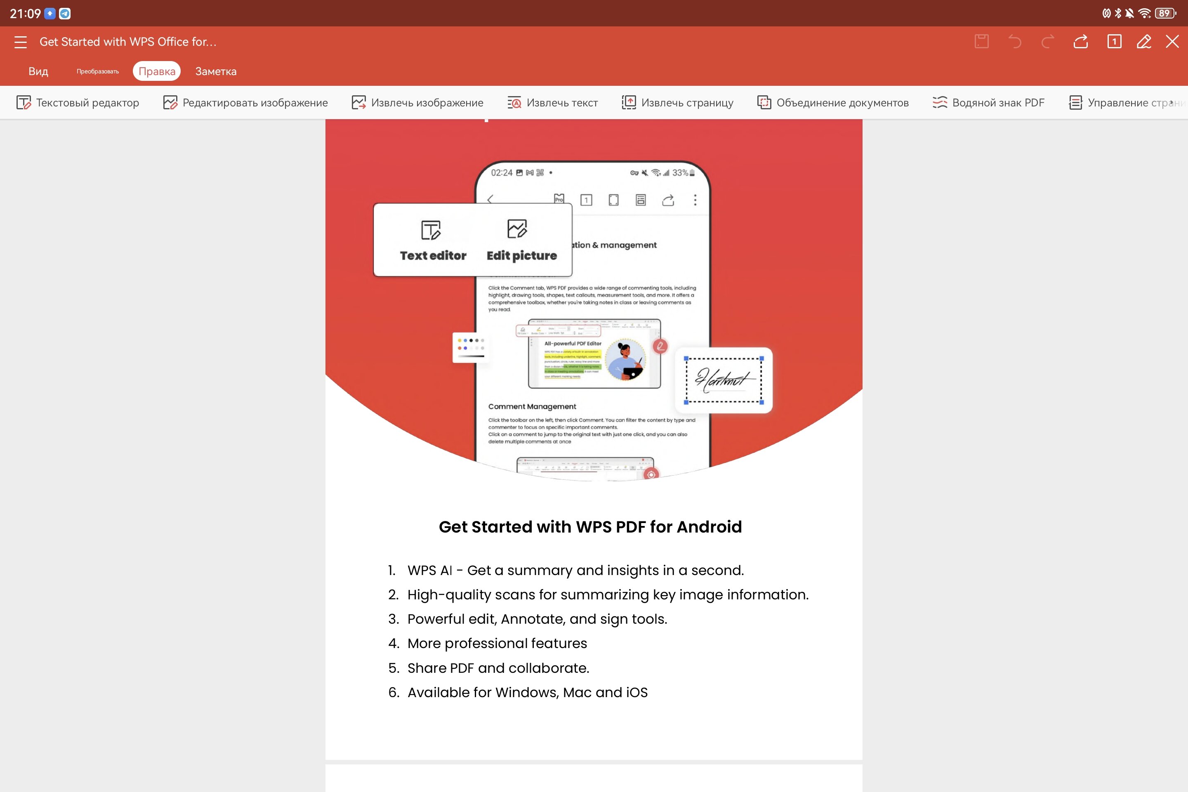
Task: Open the page number view icon
Action: click(1114, 41)
